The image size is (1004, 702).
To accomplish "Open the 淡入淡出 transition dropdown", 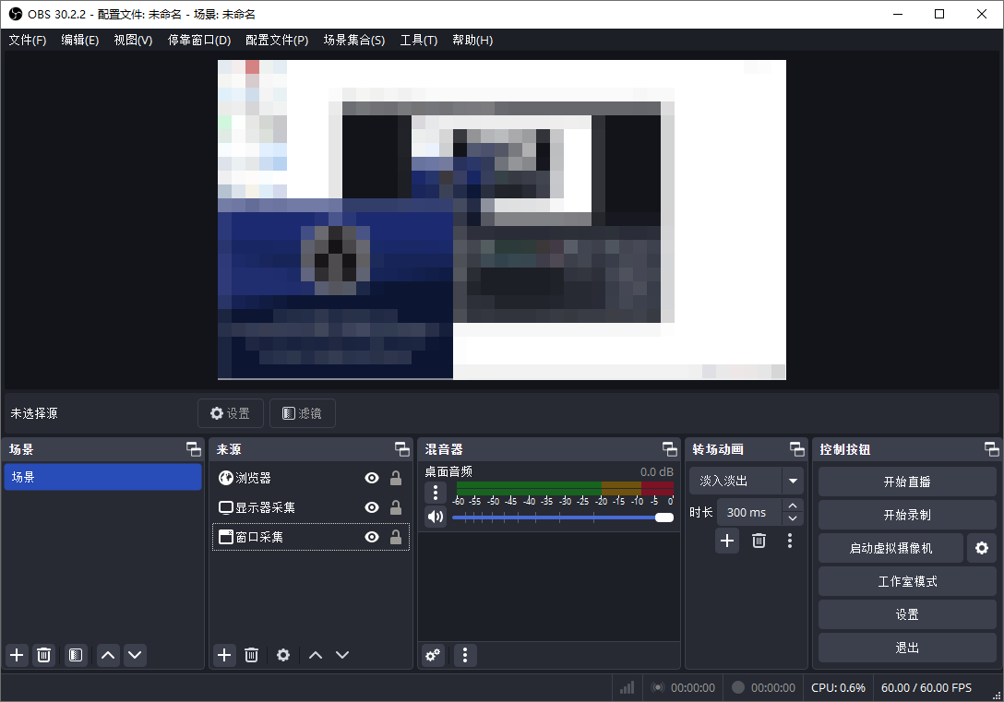I will pyautogui.click(x=793, y=481).
